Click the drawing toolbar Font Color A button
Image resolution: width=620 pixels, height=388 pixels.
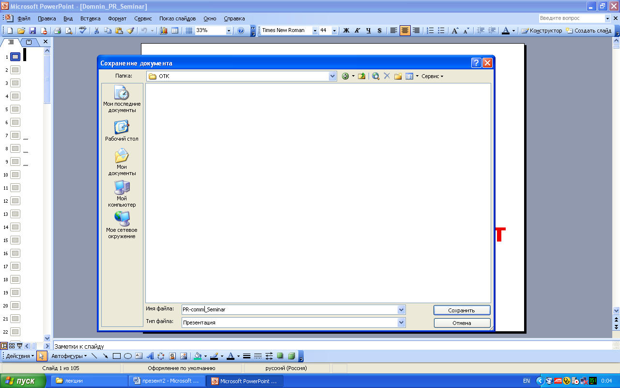[231, 356]
